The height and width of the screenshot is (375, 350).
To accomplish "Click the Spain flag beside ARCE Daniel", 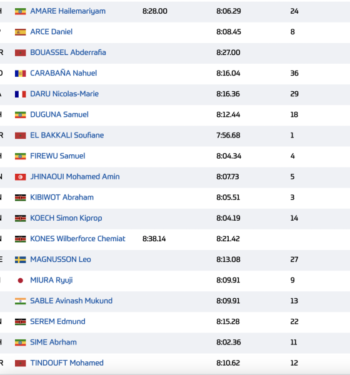I will tap(21, 32).
